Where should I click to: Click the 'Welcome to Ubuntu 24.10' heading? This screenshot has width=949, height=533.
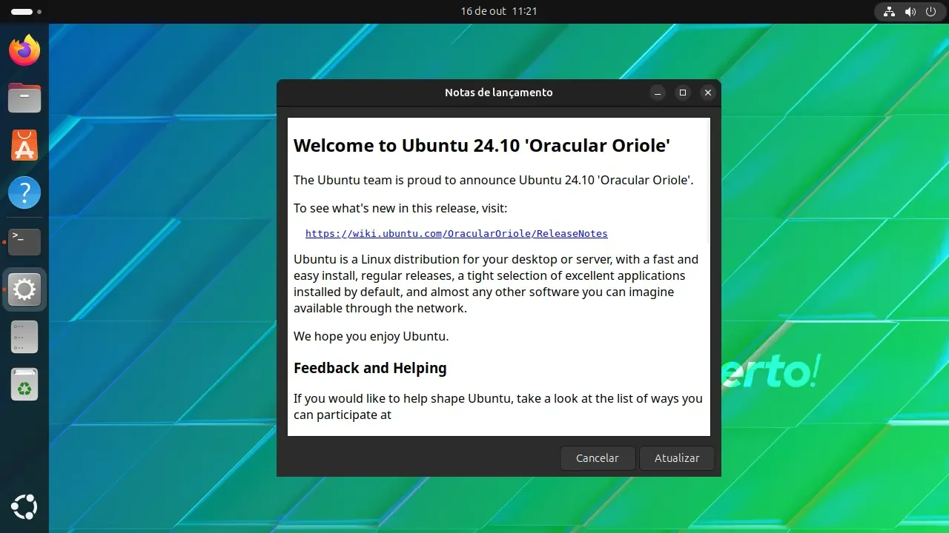point(482,145)
